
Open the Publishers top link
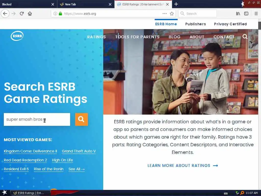coord(195,24)
